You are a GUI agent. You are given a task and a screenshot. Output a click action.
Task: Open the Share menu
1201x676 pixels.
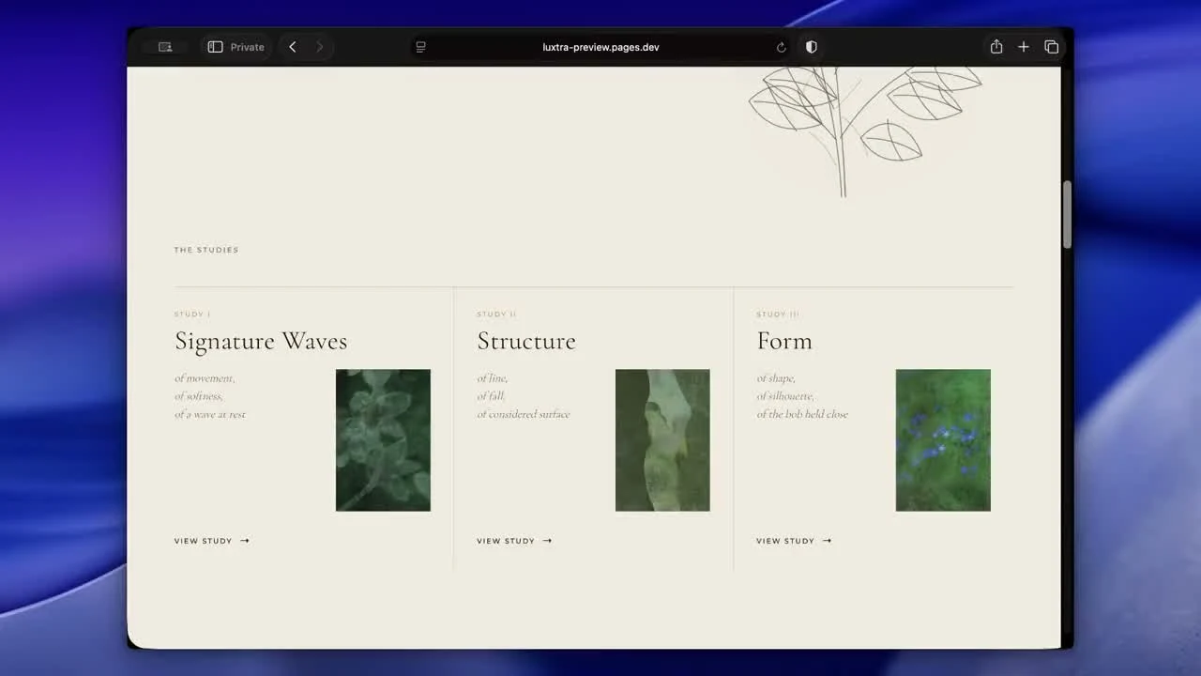coord(996,47)
